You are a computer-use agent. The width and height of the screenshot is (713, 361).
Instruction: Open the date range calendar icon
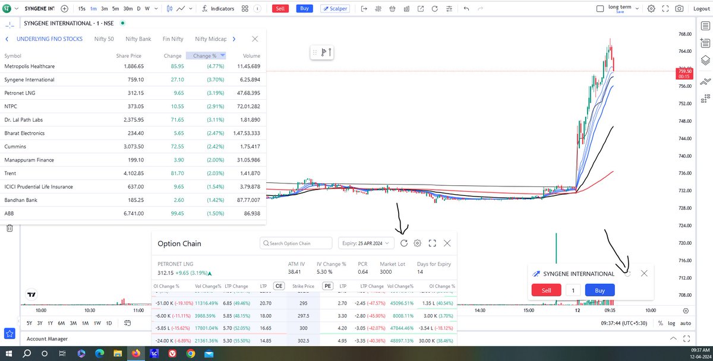point(127,323)
